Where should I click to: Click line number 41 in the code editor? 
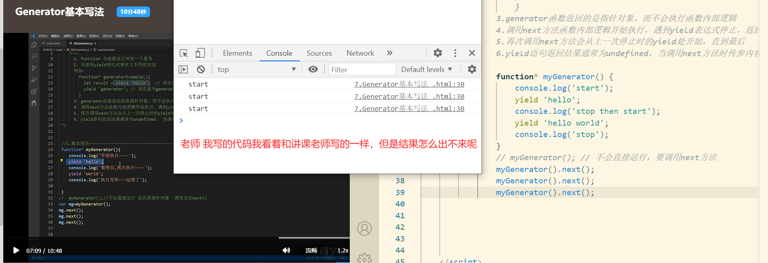[400, 216]
